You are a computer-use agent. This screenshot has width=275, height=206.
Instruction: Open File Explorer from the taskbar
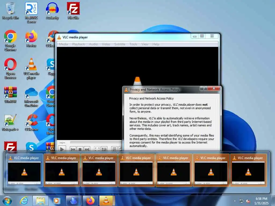(41, 201)
